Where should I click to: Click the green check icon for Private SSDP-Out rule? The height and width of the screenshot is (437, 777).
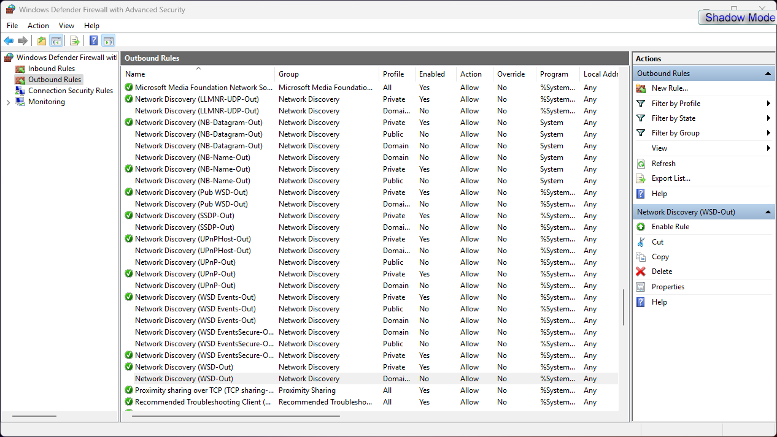point(129,216)
